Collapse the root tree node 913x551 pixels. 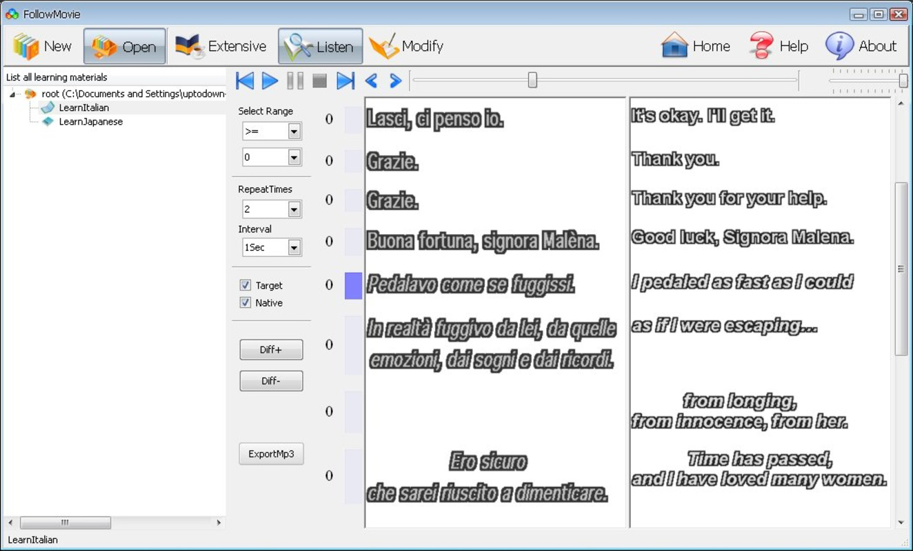click(13, 94)
